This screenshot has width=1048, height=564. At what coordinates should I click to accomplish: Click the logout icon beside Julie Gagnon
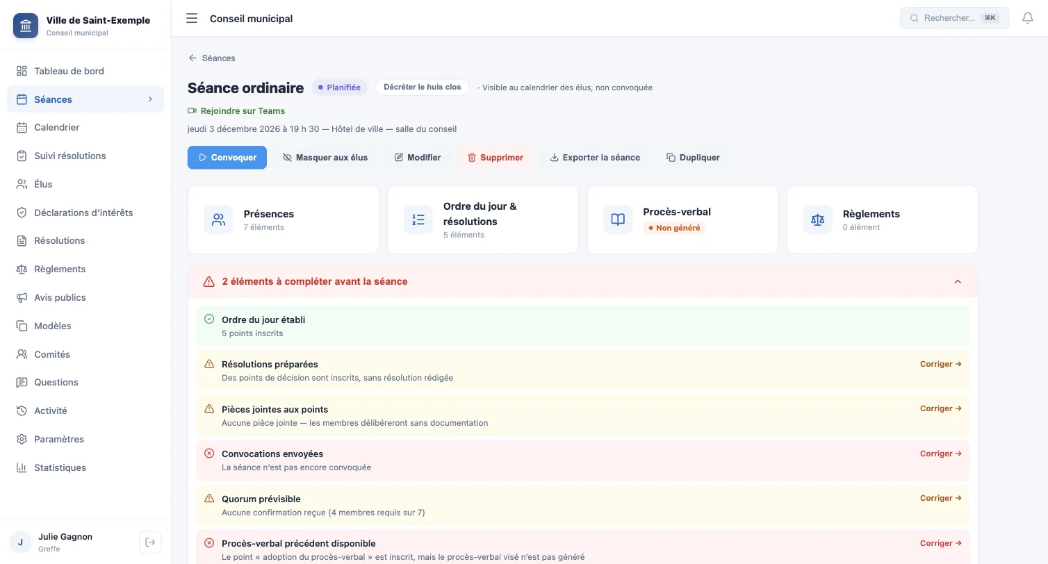point(150,542)
